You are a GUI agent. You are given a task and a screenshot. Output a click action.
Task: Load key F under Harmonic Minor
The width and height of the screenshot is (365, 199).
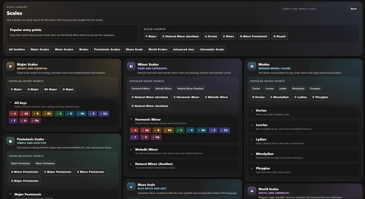click(x=134, y=137)
